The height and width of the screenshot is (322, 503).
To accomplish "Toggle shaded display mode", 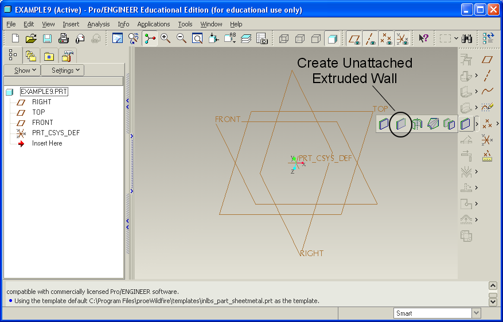I will [x=332, y=38].
